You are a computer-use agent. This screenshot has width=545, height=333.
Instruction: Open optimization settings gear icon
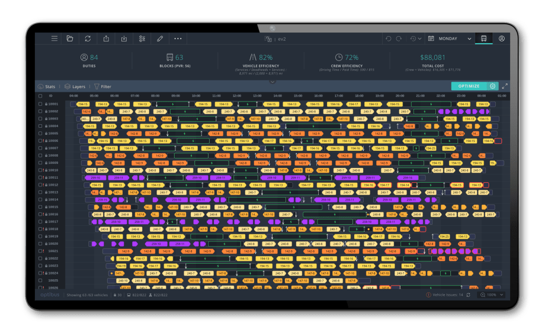(x=492, y=86)
